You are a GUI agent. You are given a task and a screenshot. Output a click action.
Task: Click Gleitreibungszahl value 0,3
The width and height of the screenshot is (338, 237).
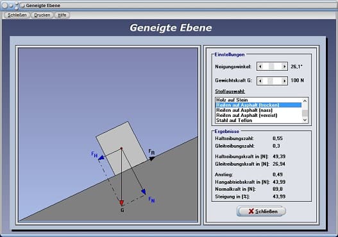[x=276, y=146]
